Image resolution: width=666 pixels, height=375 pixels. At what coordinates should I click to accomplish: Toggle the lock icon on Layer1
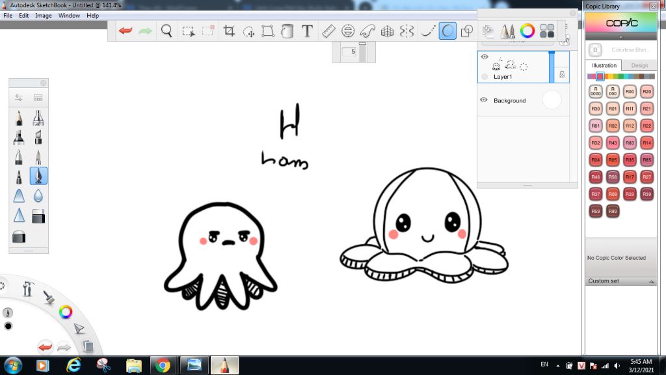pyautogui.click(x=562, y=74)
